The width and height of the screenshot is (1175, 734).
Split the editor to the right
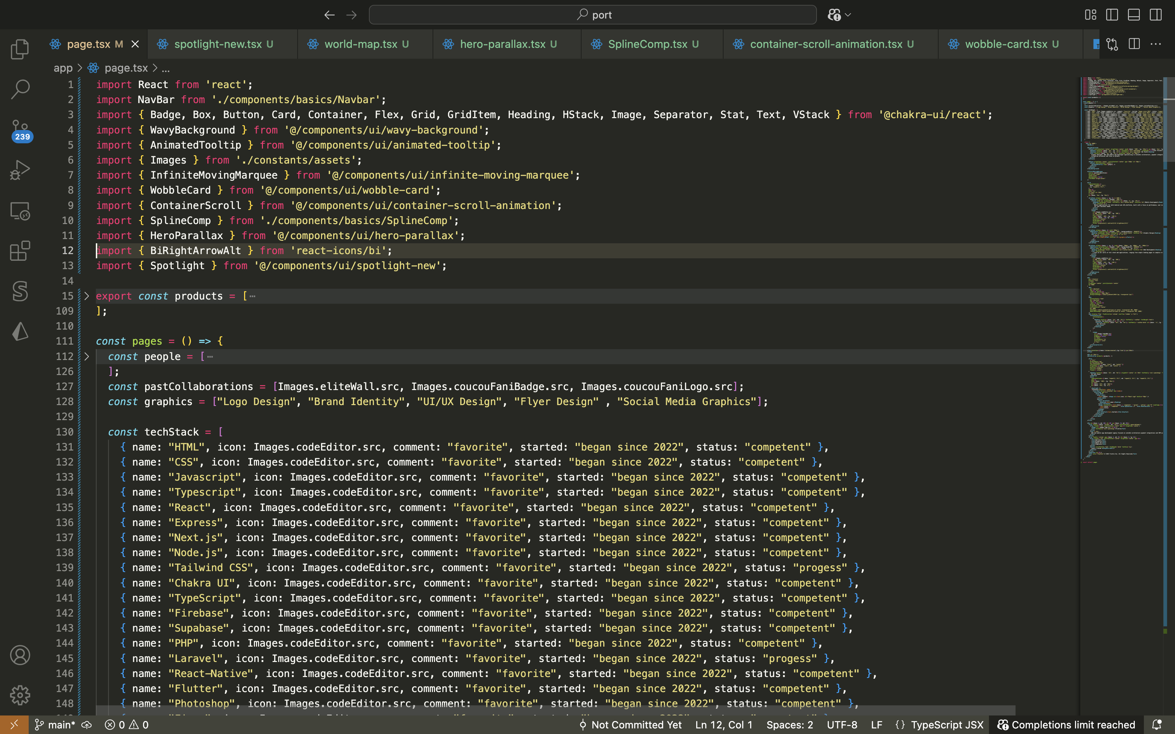pyautogui.click(x=1134, y=44)
